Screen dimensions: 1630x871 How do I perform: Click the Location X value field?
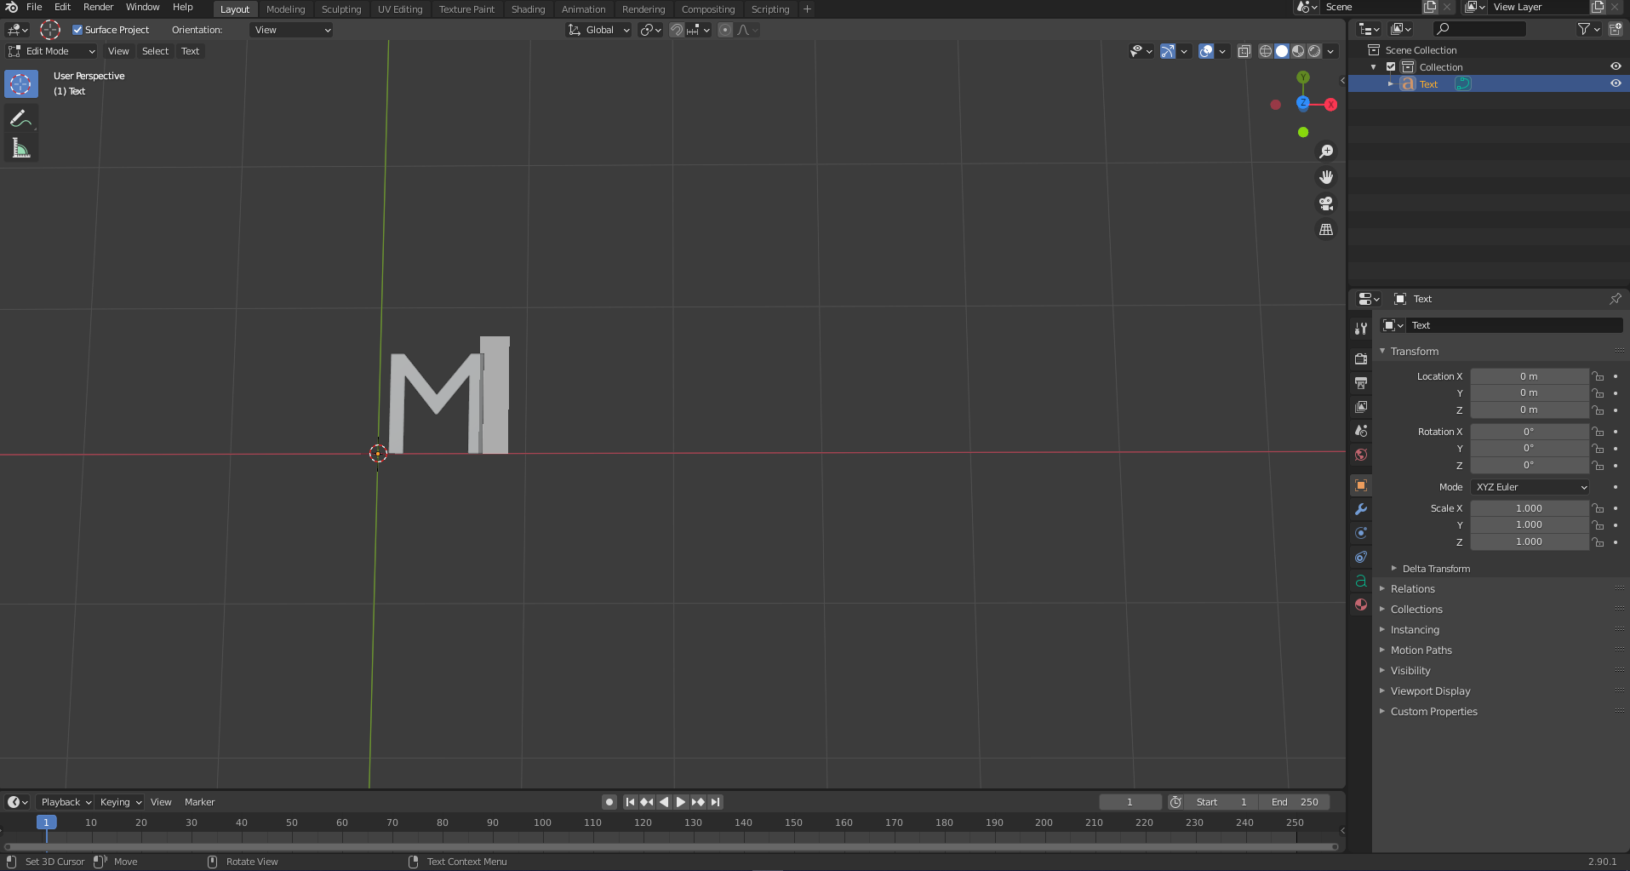click(1530, 375)
